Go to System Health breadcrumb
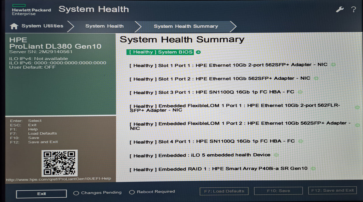 pyautogui.click(x=104, y=26)
